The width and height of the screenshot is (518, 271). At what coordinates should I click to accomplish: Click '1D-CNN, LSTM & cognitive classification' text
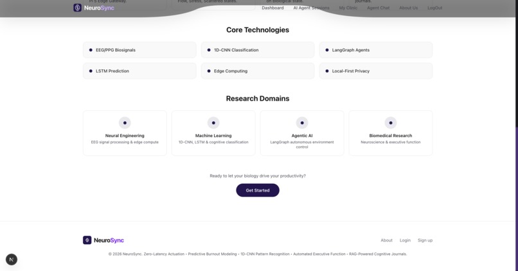(213, 142)
